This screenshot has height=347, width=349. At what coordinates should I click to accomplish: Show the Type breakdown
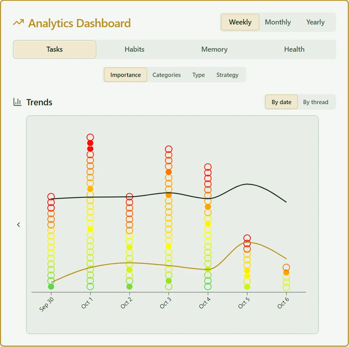coord(199,75)
